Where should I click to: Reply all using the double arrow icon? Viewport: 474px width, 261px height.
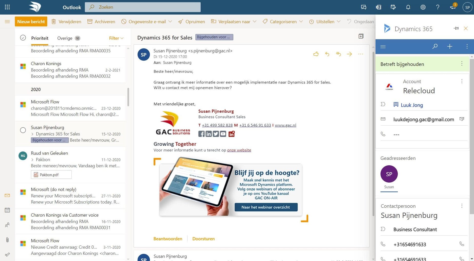(338, 54)
